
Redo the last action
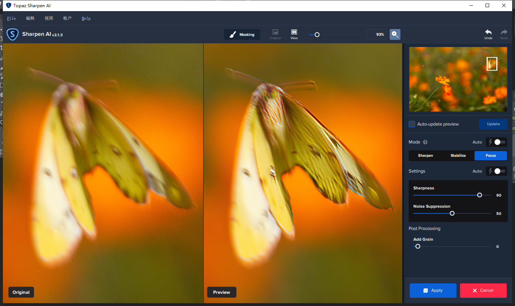coord(504,34)
